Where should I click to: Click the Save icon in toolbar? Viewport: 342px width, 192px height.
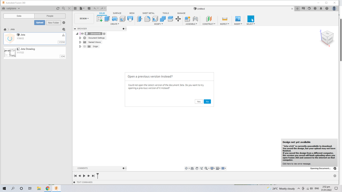click(89, 8)
